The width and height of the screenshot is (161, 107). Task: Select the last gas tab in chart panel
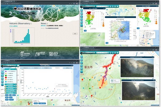pos(68,68)
